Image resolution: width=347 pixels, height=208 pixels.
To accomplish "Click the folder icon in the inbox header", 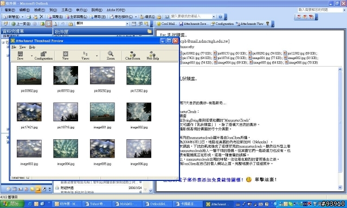I will pyautogui.click(x=150, y=31).
